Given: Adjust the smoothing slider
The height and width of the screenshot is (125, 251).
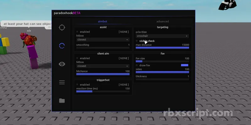Looking at the screenshot, I should [103, 48].
